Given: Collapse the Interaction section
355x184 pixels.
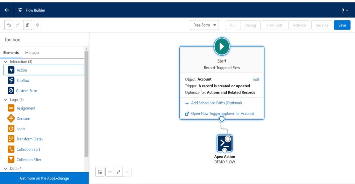Looking at the screenshot, I should click(6, 61).
